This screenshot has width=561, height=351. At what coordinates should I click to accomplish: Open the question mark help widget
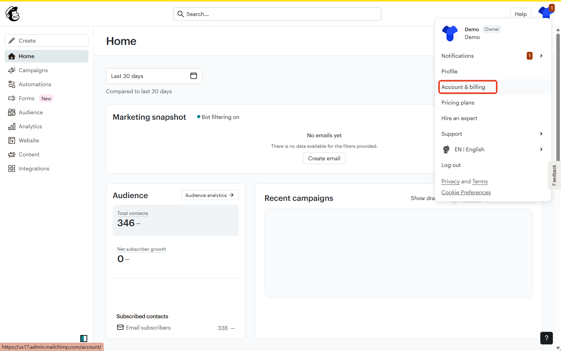[x=546, y=338]
